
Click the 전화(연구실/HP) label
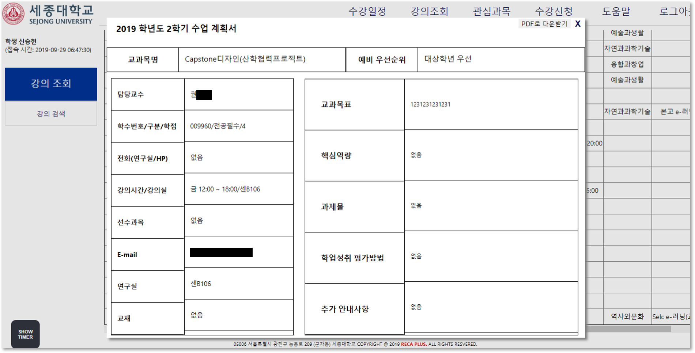pyautogui.click(x=143, y=158)
